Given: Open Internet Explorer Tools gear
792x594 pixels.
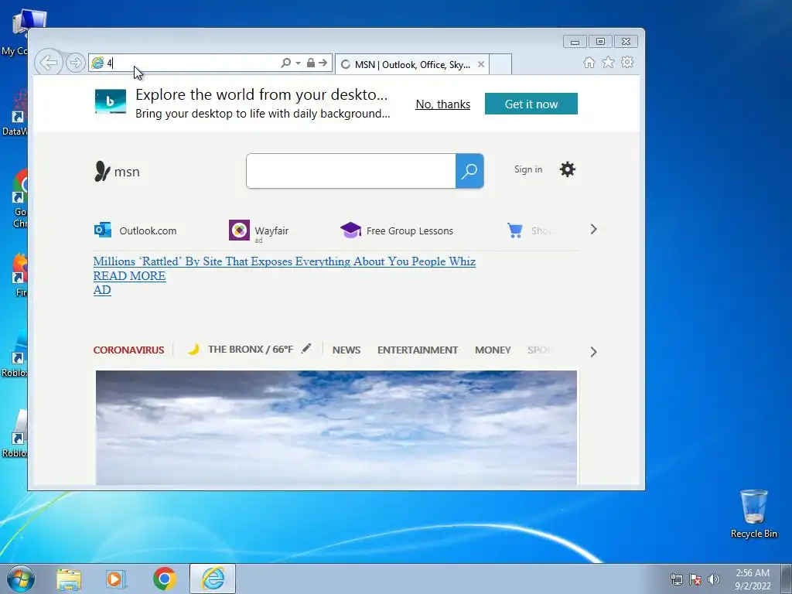Looking at the screenshot, I should point(627,62).
